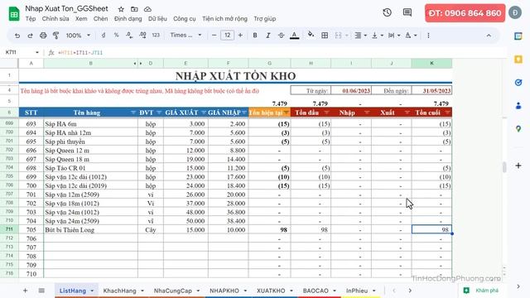Select cell containing Bút bi Thiên Long
The width and height of the screenshot is (530, 298).
point(90,230)
